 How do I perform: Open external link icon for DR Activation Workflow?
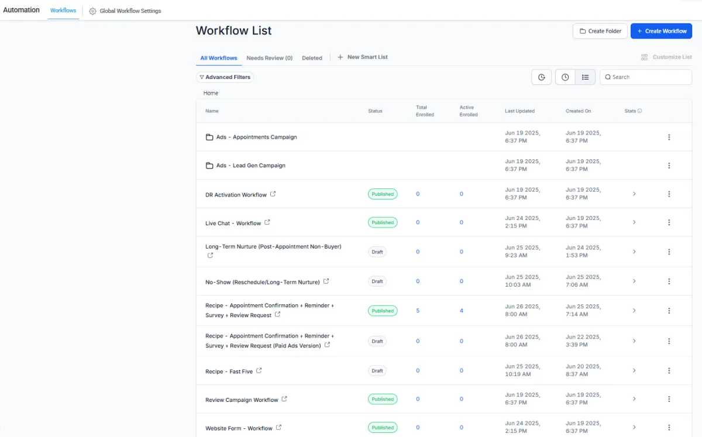coord(273,194)
